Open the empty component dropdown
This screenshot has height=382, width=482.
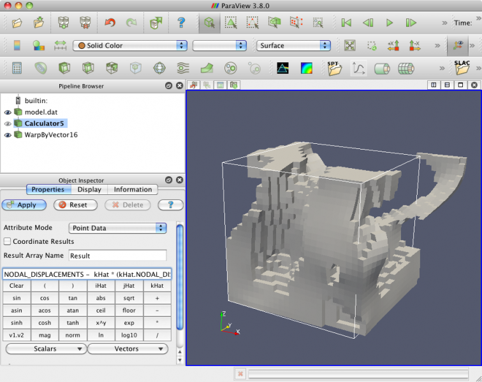(219, 45)
